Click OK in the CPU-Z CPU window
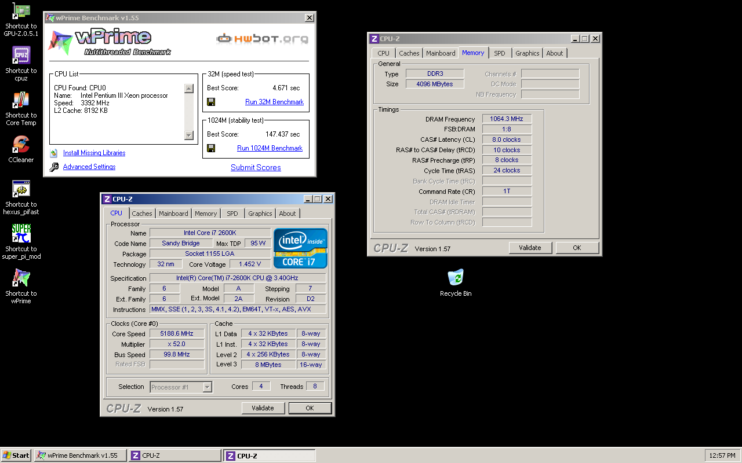The image size is (742, 463). point(310,408)
